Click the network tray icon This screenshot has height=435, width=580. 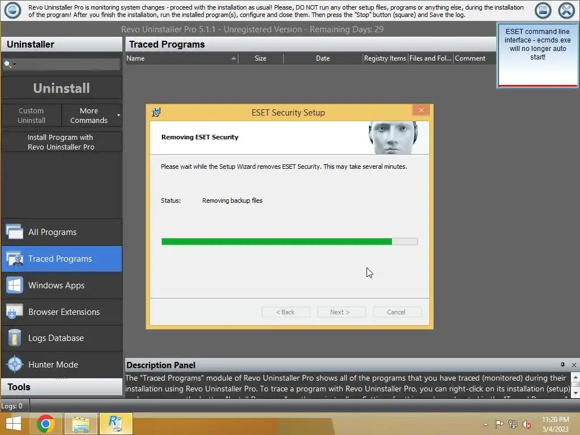[513, 424]
